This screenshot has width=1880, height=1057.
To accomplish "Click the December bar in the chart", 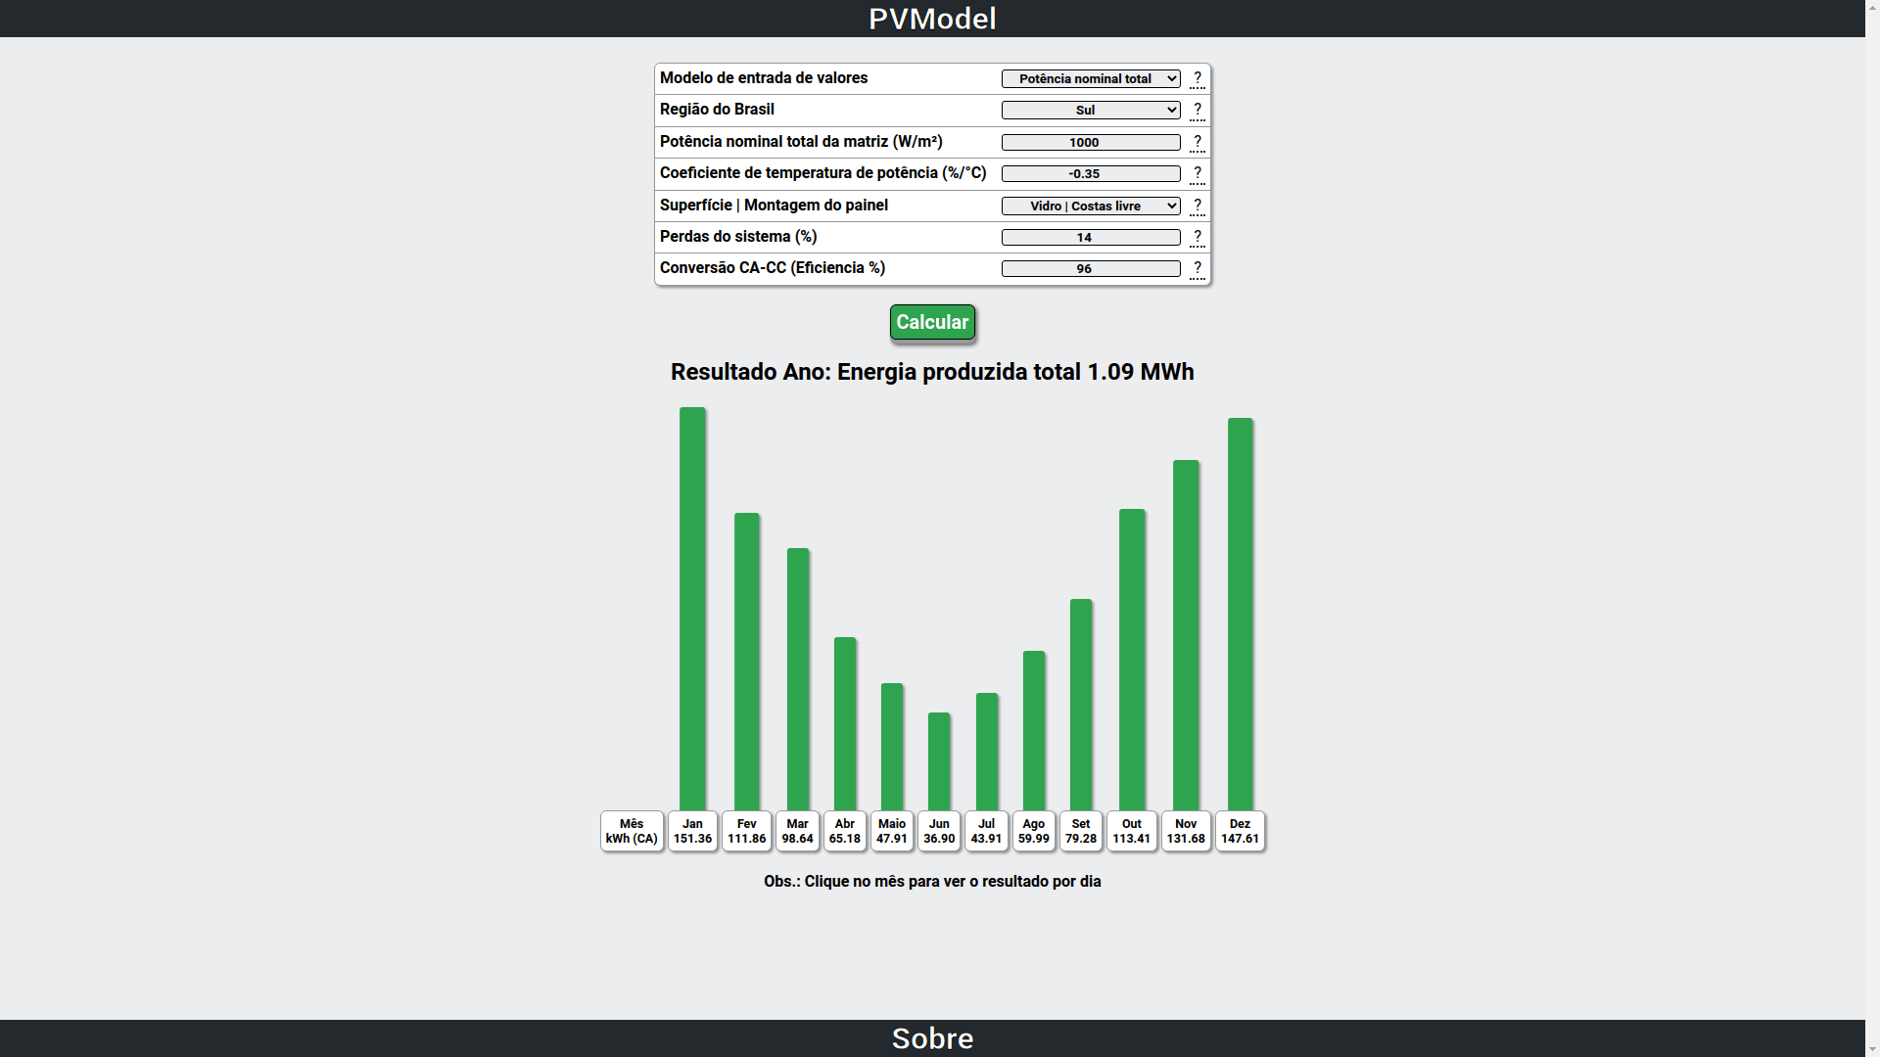I will (x=1240, y=615).
